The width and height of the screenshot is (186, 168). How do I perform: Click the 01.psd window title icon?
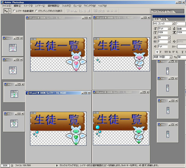(x=28, y=18)
